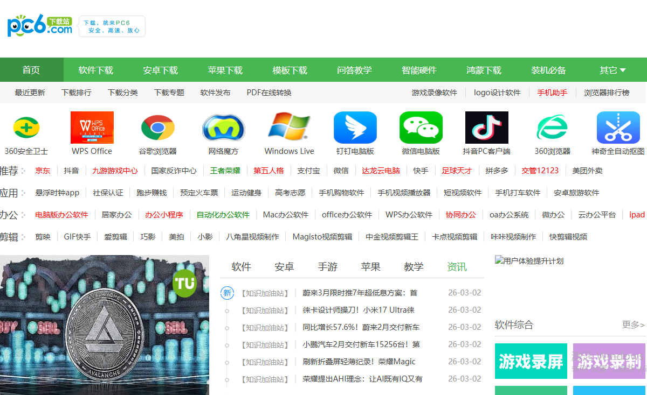The width and height of the screenshot is (647, 395).
Task: Click the 交管12123 link
Action: [540, 171]
